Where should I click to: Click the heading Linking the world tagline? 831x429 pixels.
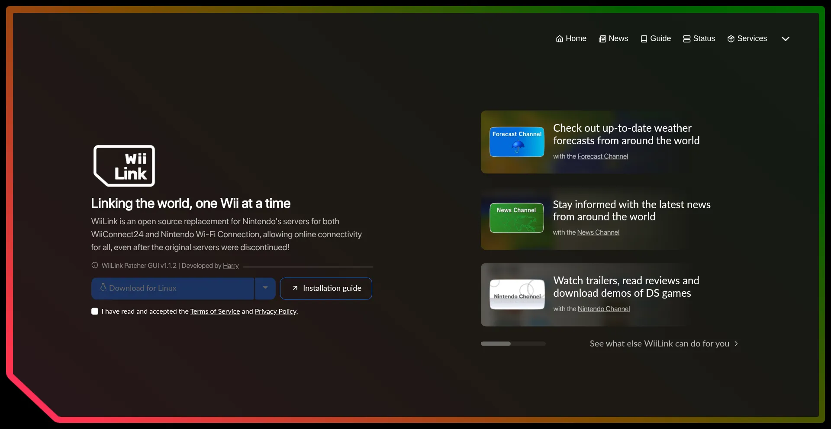[x=190, y=203]
